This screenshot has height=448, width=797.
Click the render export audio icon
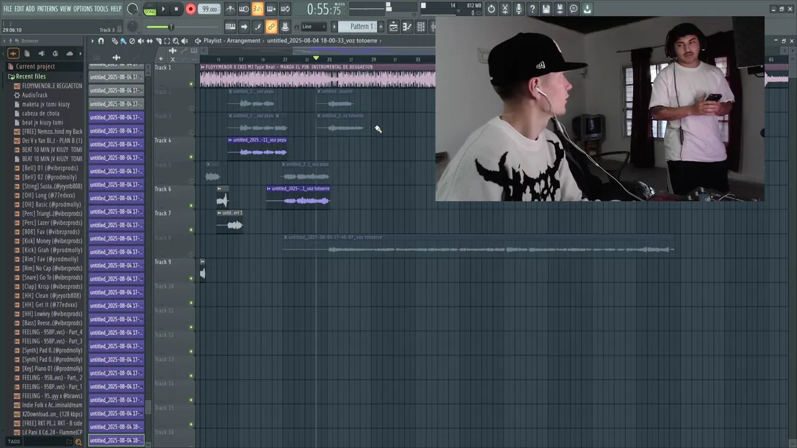pyautogui.click(x=560, y=9)
